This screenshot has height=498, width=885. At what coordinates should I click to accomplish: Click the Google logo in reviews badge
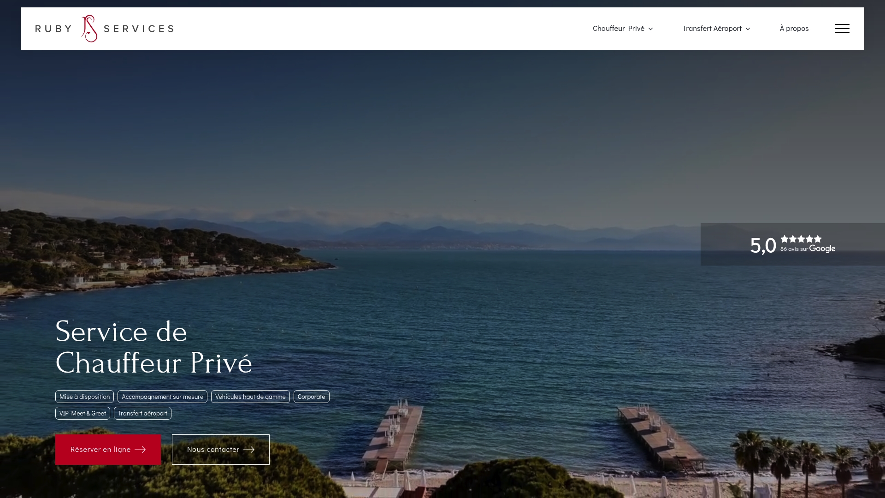[822, 249]
